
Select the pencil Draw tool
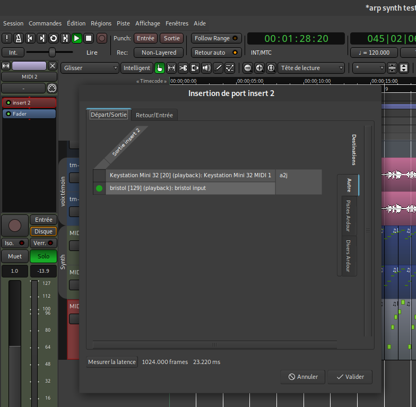pos(218,68)
